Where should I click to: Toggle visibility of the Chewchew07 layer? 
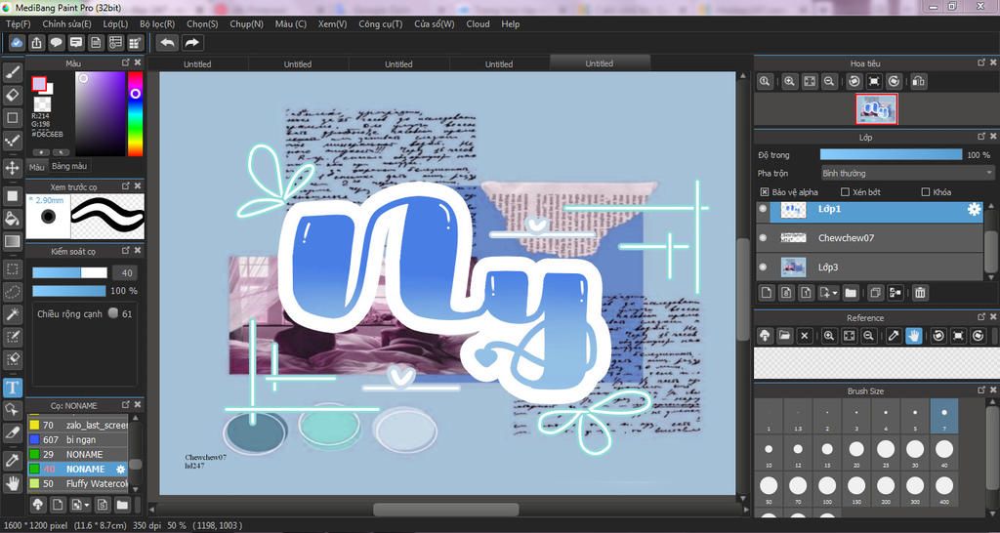click(x=763, y=238)
